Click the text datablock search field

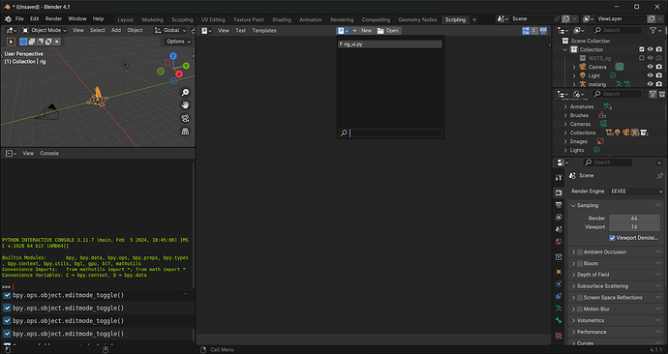pyautogui.click(x=390, y=133)
